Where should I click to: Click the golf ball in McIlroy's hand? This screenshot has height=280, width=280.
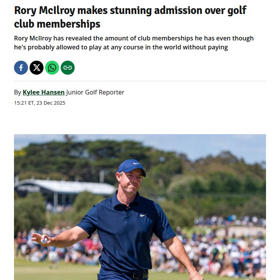(44, 240)
